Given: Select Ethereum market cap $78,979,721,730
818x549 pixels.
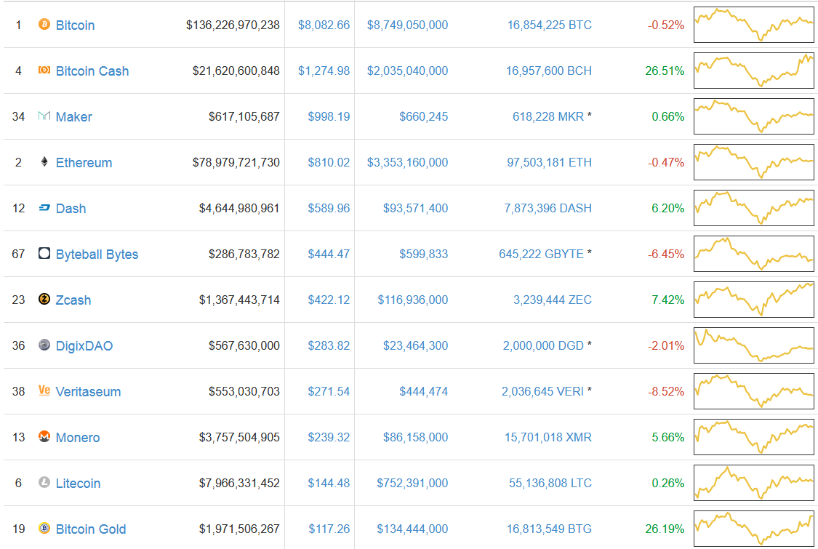Looking at the screenshot, I should pos(236,162).
